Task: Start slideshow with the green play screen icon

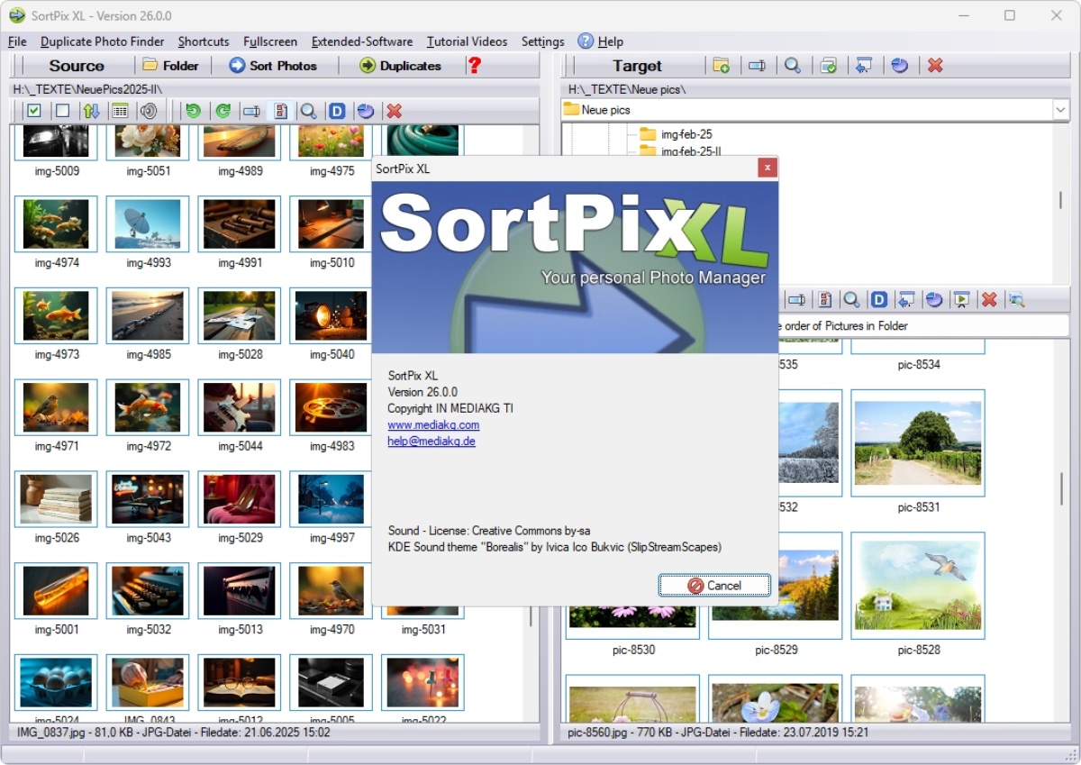Action: (961, 299)
